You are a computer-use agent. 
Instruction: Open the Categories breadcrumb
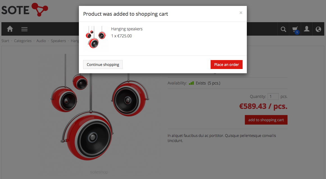pyautogui.click(x=23, y=41)
